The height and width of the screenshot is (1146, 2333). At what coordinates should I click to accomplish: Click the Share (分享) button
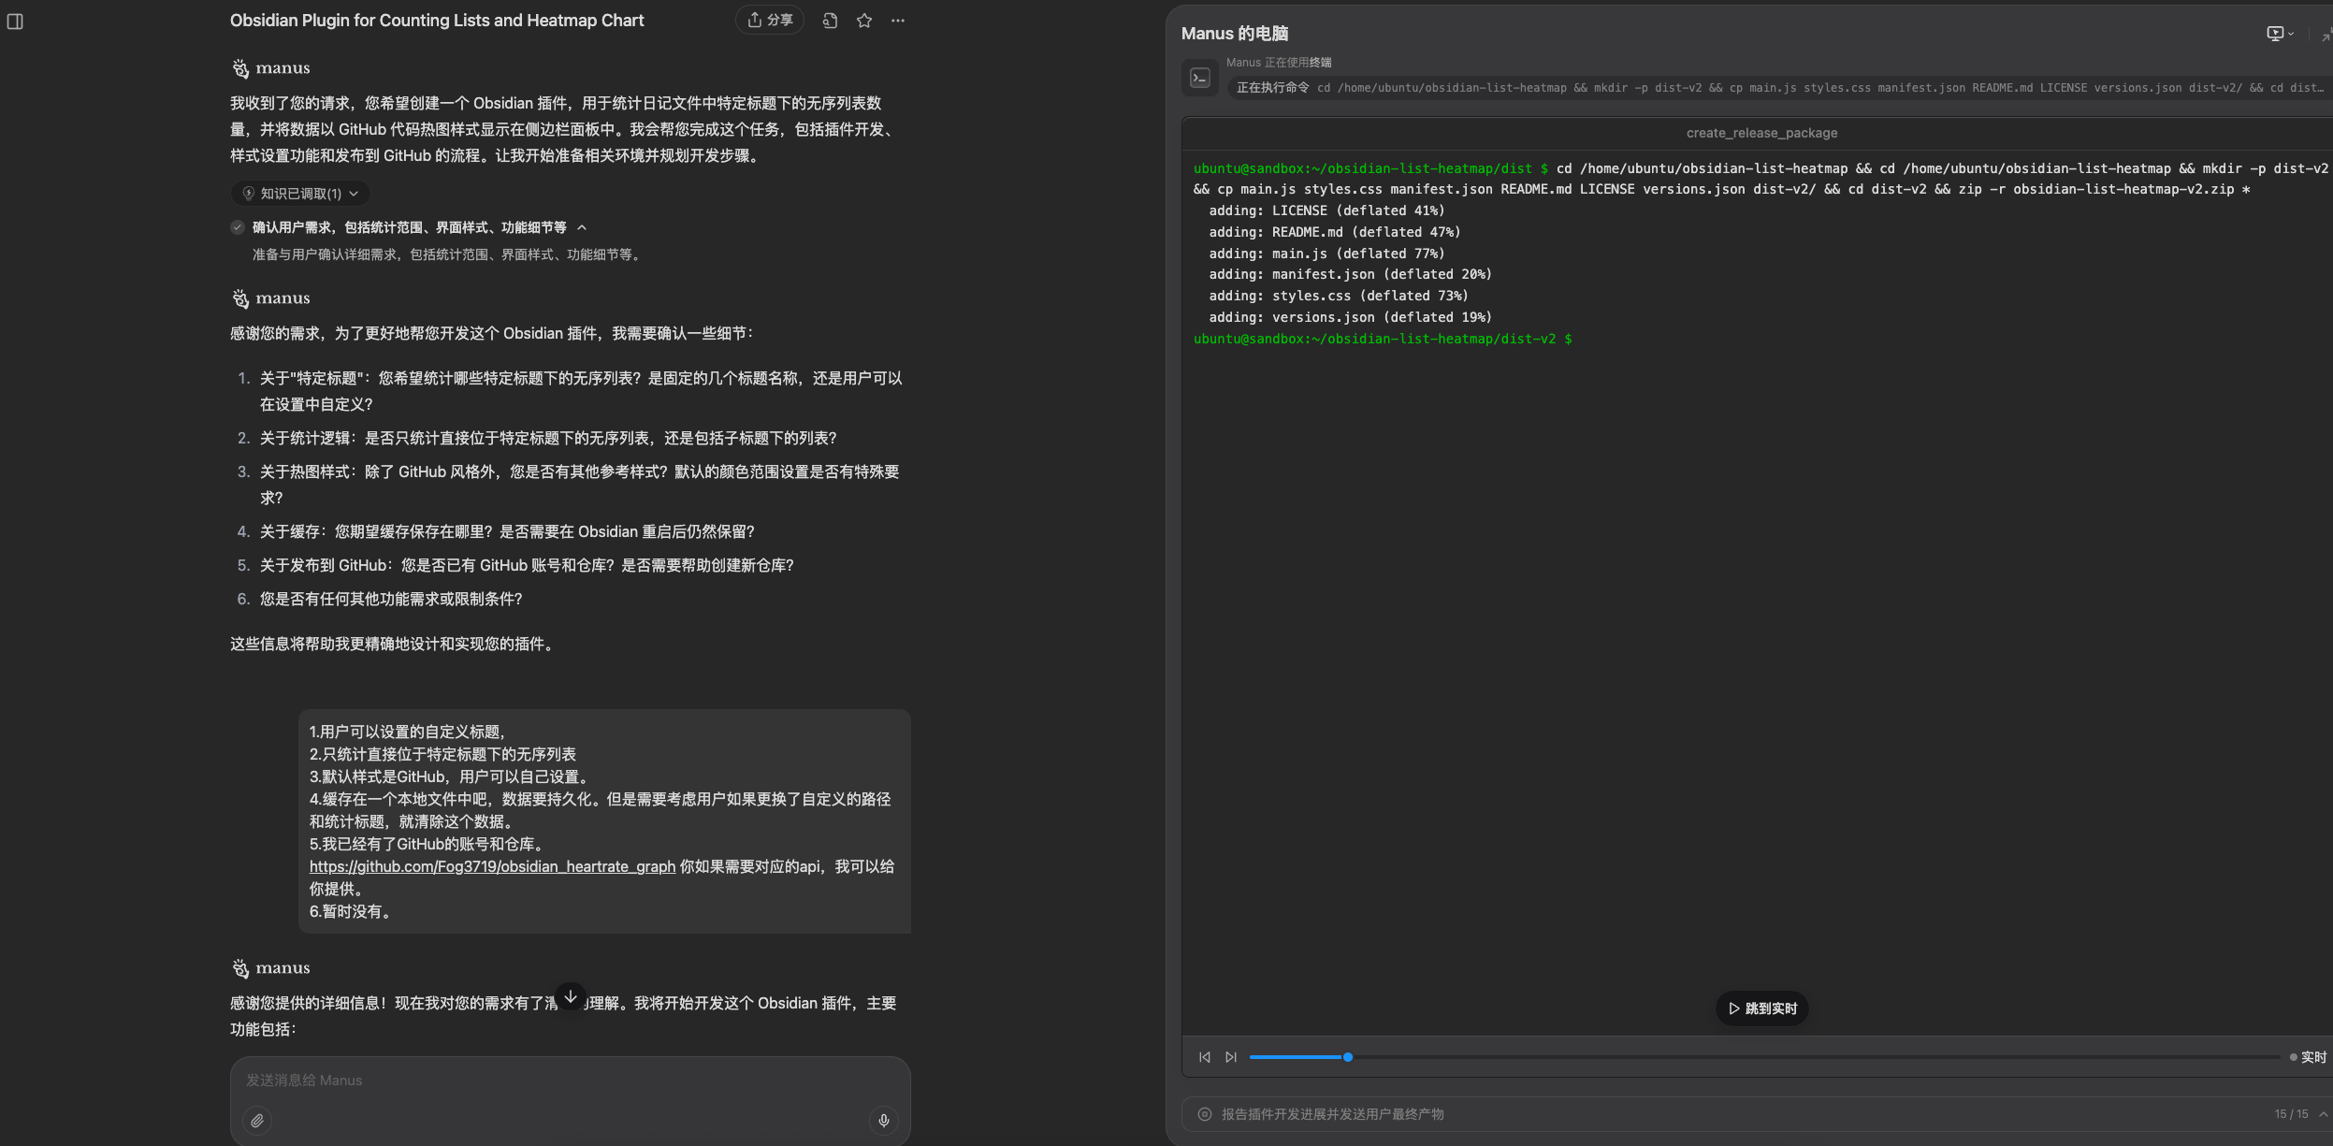coord(770,20)
